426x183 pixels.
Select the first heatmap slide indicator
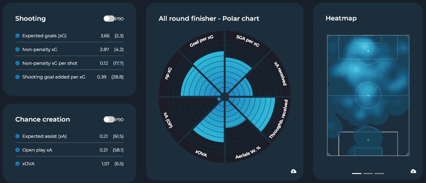[357, 173]
